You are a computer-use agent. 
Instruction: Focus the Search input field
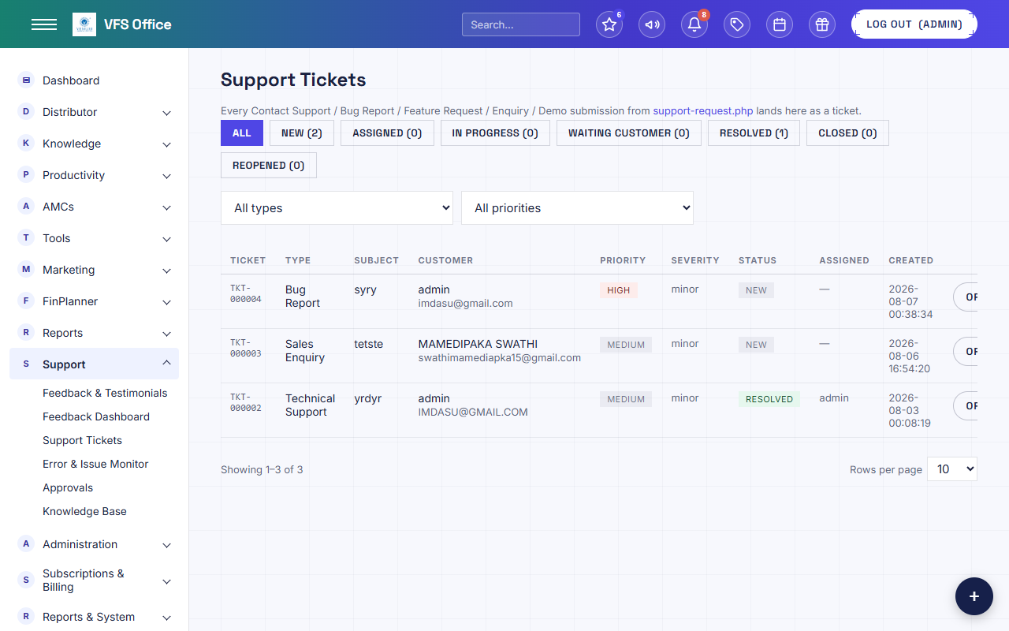pyautogui.click(x=521, y=24)
